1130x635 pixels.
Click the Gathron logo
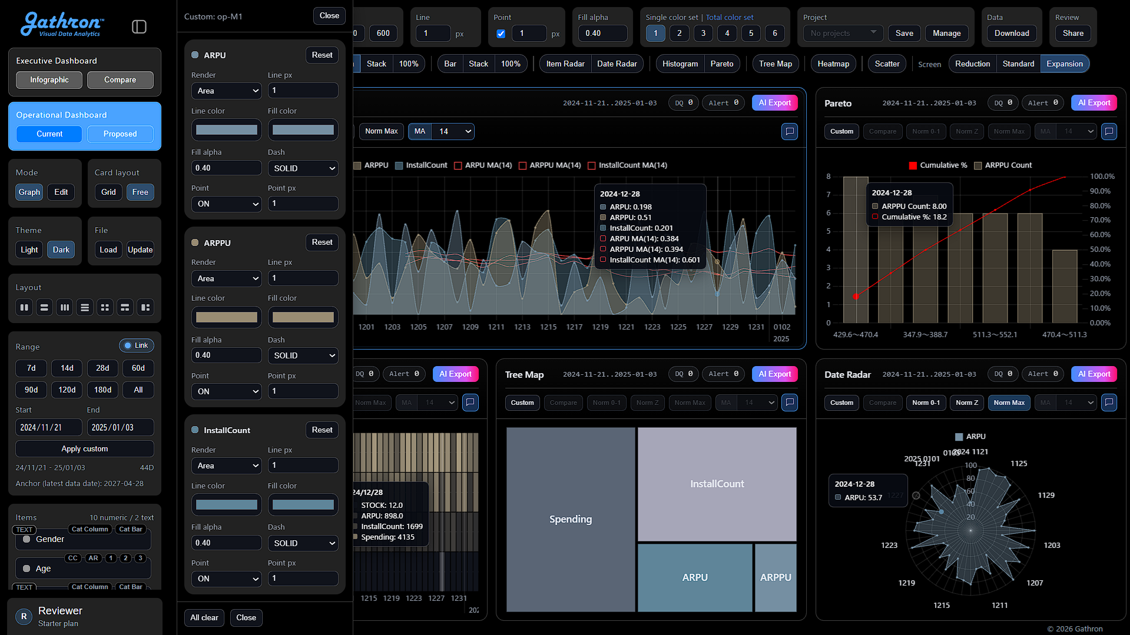[x=62, y=25]
